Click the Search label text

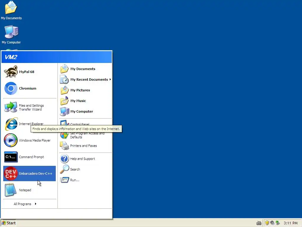click(75, 169)
